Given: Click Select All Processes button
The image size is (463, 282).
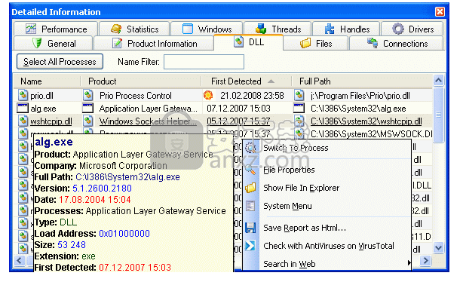Looking at the screenshot, I should click(60, 61).
